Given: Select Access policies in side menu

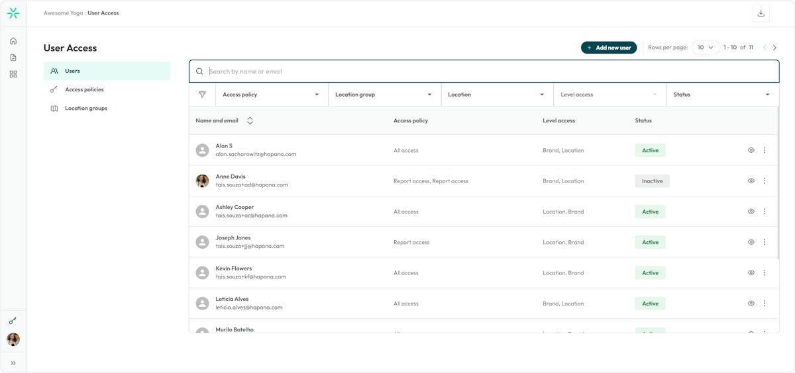Looking at the screenshot, I should (84, 89).
